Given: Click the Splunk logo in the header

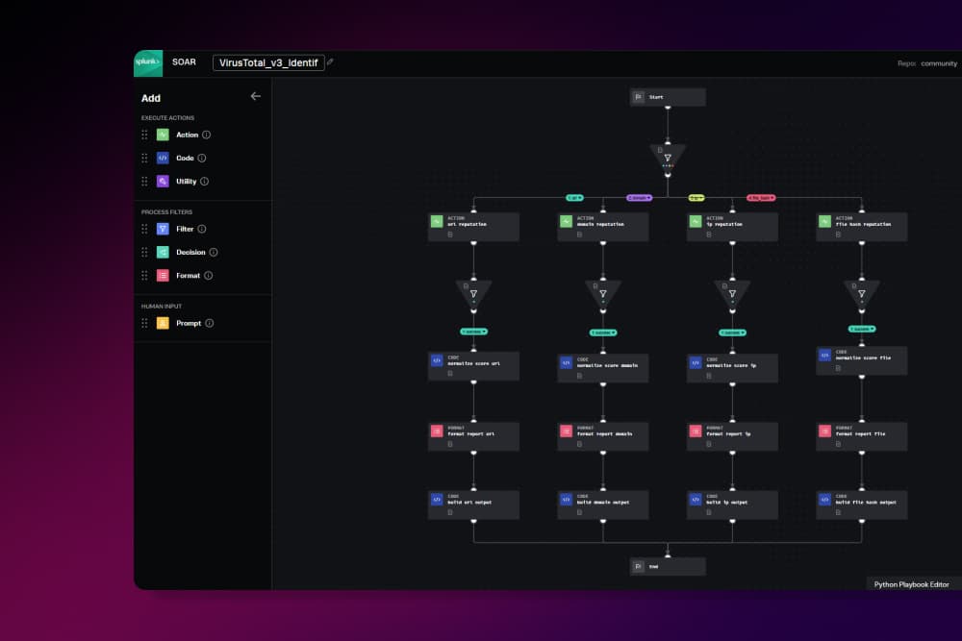Looking at the screenshot, I should pos(148,62).
